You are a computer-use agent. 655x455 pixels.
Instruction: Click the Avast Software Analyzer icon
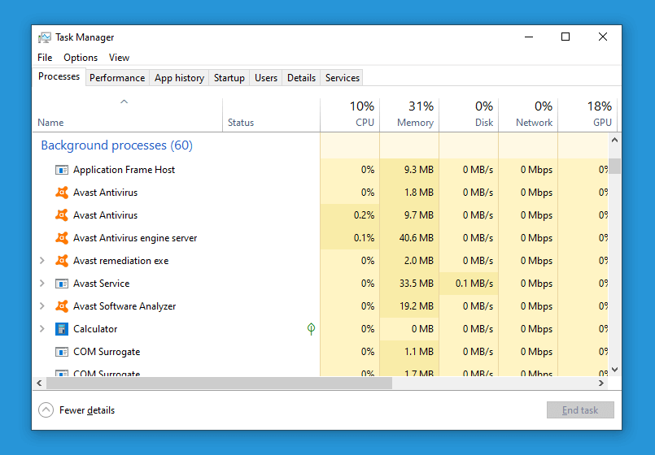pyautogui.click(x=62, y=306)
